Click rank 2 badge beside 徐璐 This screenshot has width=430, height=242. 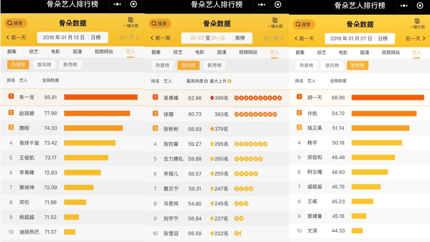point(155,113)
